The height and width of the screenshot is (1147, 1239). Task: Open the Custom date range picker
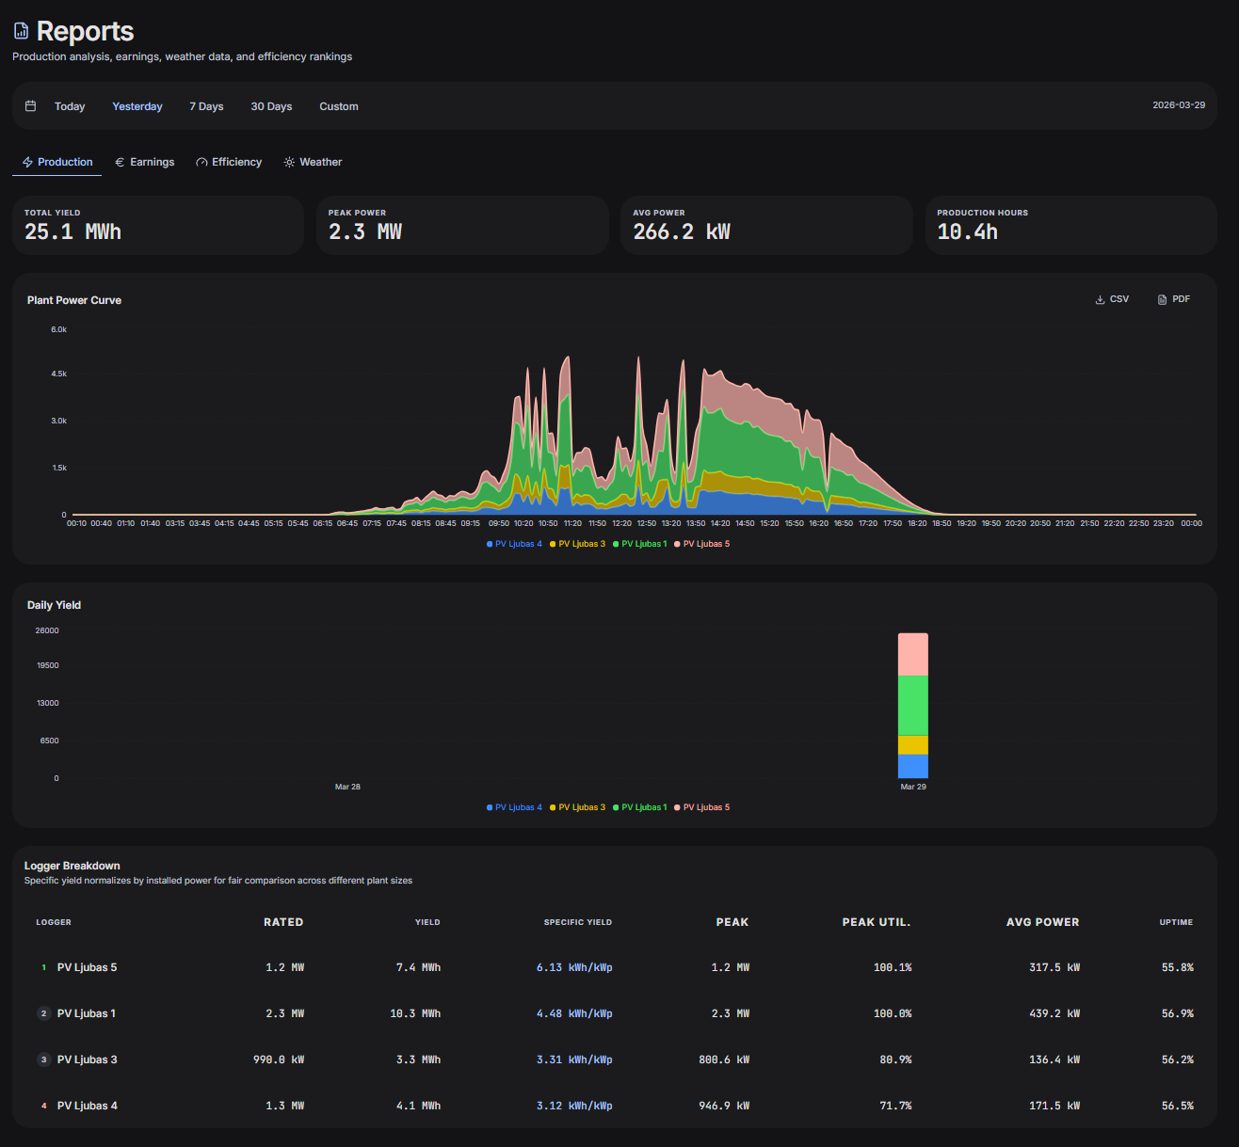point(338,105)
